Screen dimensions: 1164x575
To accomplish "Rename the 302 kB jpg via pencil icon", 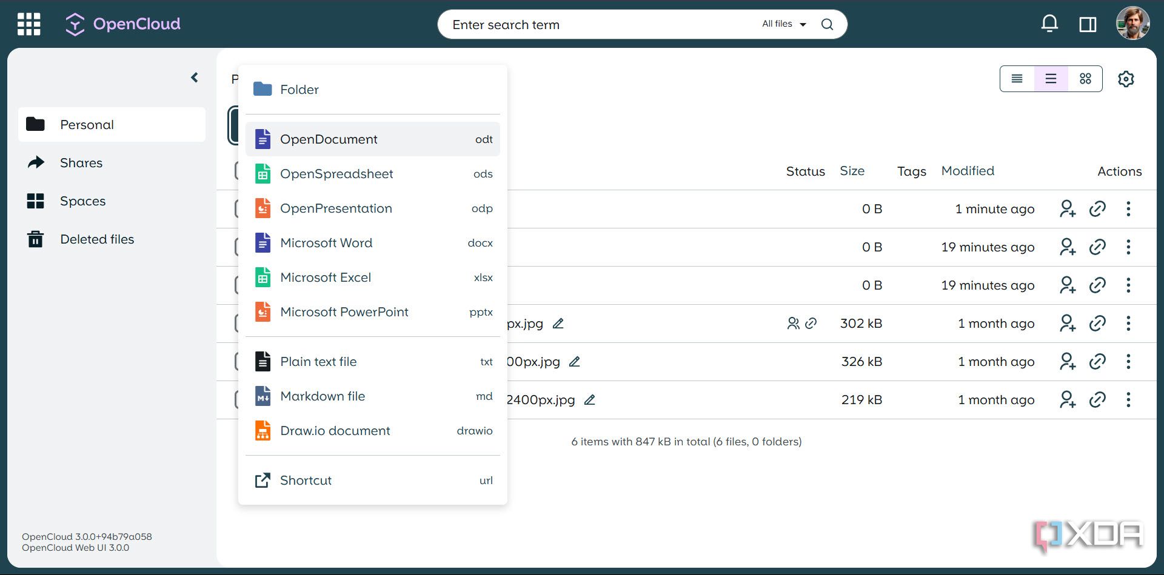I will [558, 324].
